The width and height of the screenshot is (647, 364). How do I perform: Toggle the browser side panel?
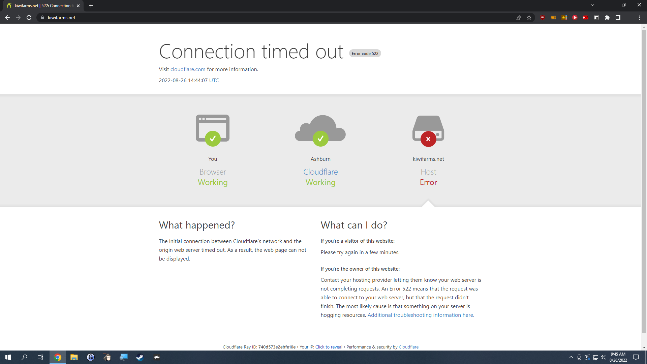[x=618, y=18]
